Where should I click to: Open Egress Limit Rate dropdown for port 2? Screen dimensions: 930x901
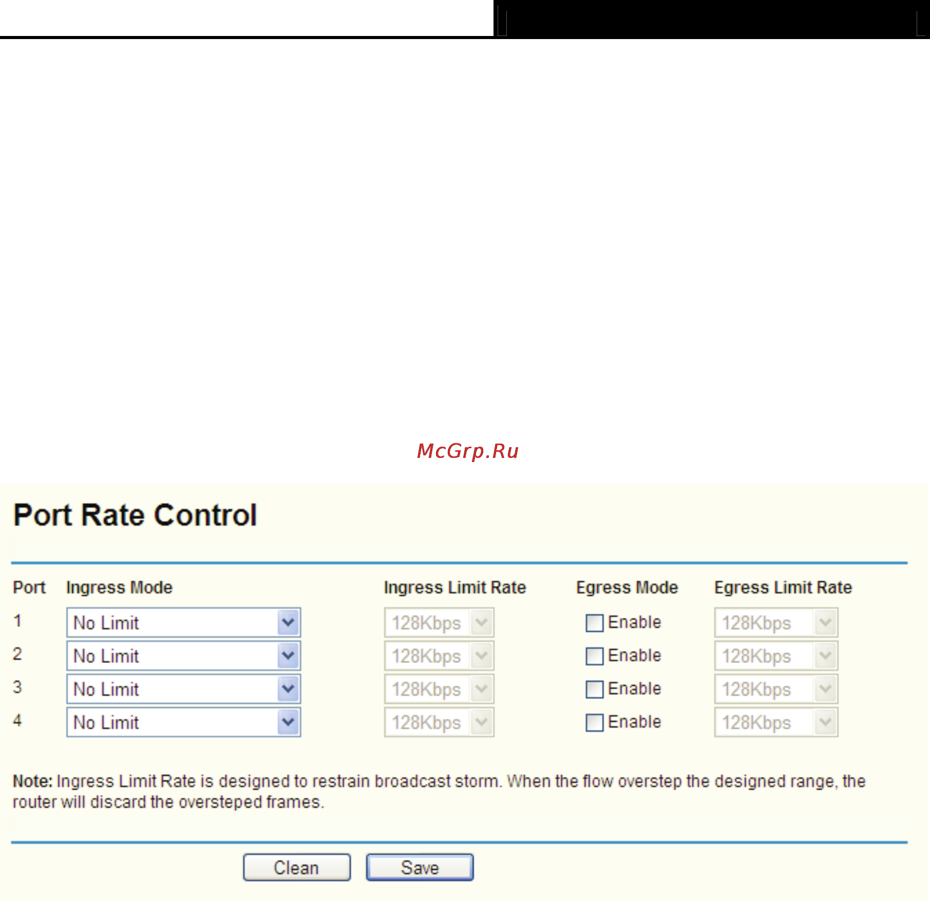click(776, 656)
